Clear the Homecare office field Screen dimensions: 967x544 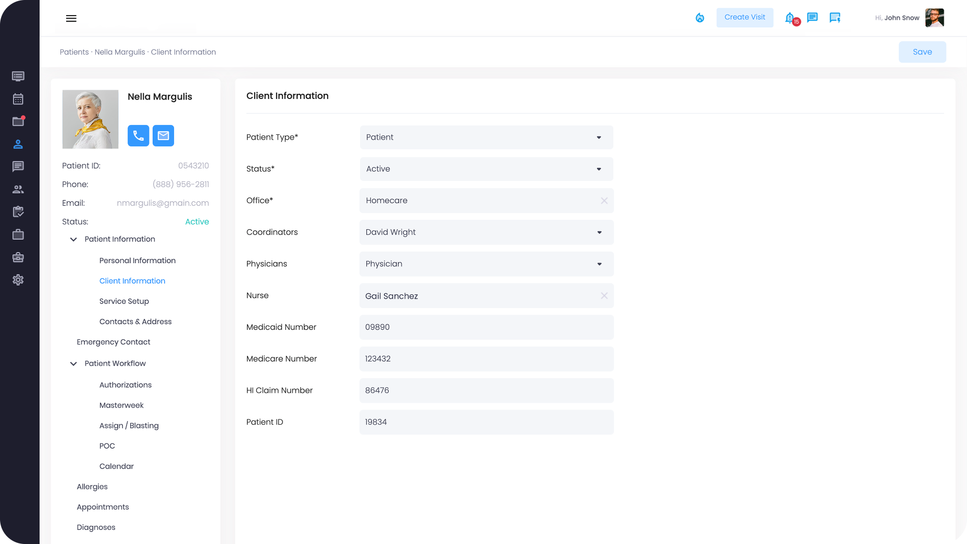click(x=604, y=201)
